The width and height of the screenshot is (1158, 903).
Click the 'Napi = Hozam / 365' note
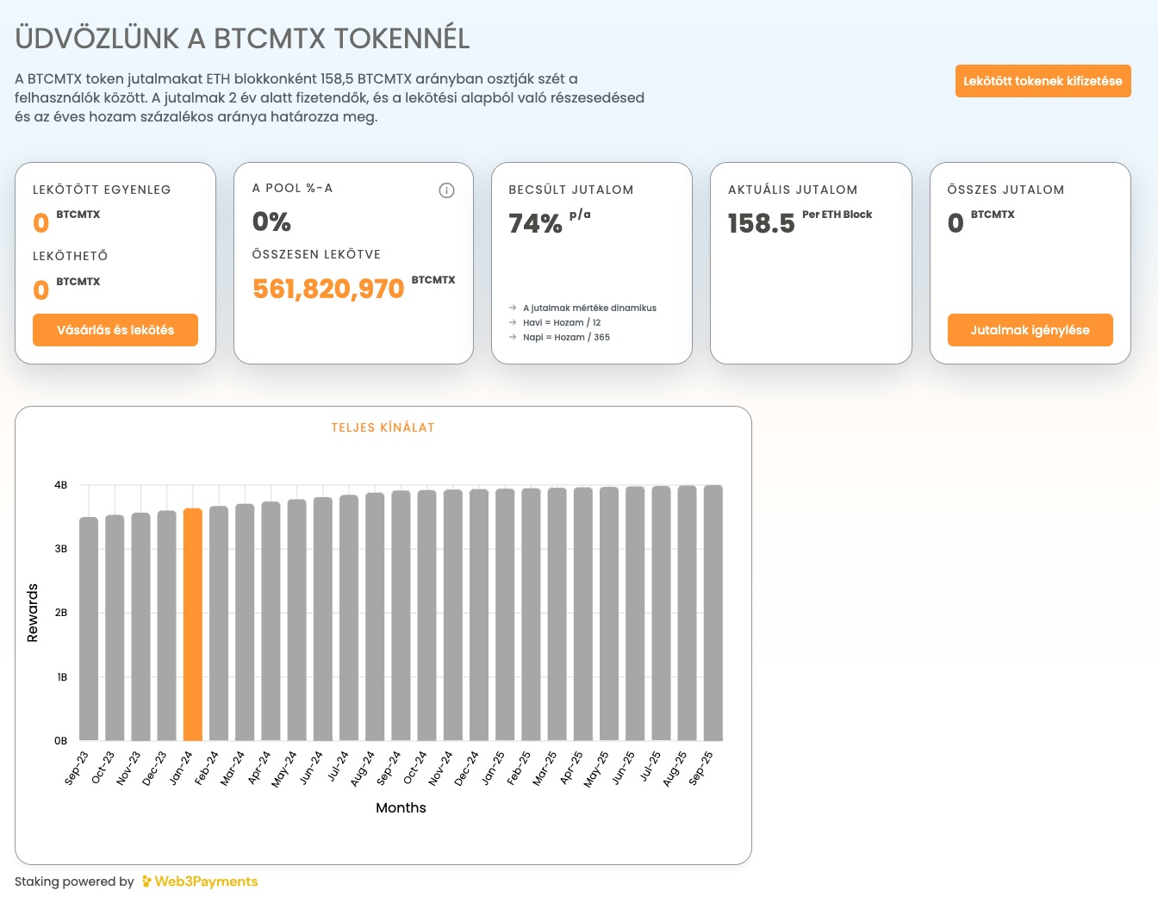coord(566,337)
